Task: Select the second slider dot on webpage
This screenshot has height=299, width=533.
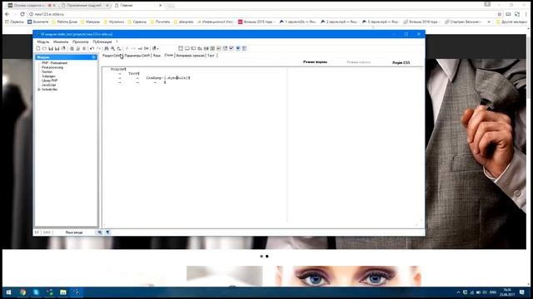Action: [x=266, y=257]
